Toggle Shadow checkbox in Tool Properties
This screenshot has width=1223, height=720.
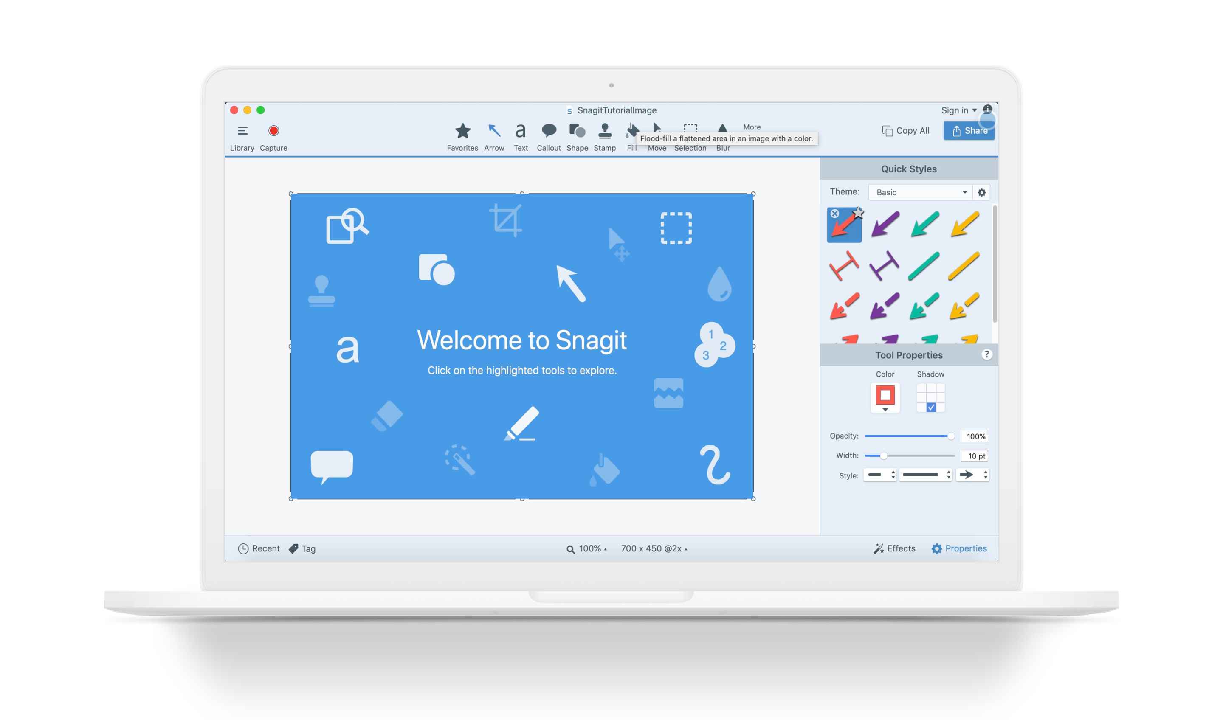click(931, 407)
